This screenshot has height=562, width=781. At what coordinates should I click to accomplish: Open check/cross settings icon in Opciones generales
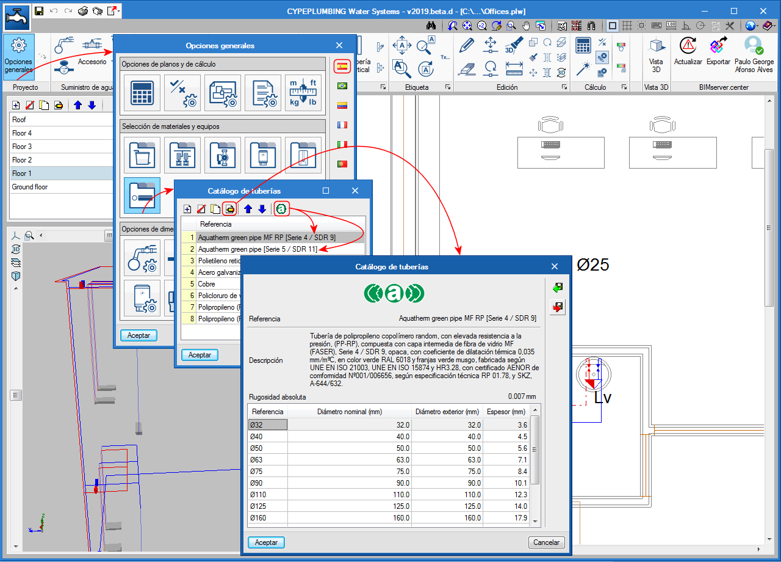[182, 93]
